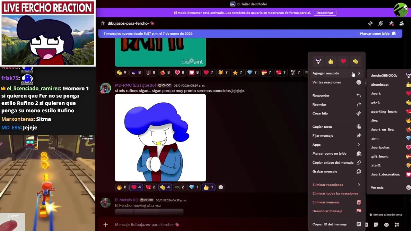Viewport: 411px width, 231px height.
Task: Toggle fire 8 reaction under blue-hair drawing
Action: 121,187
